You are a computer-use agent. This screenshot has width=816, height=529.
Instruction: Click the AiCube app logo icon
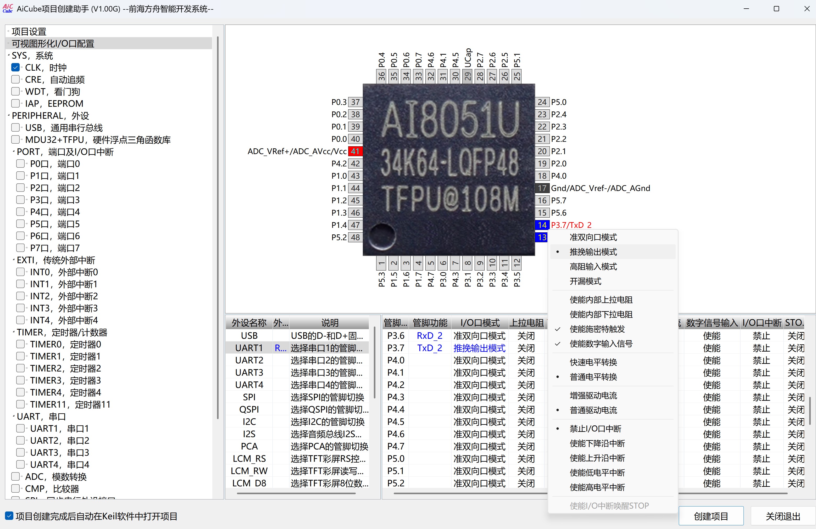8,8
